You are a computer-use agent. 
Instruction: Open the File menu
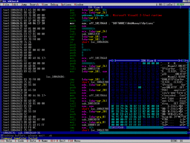[6, 4]
